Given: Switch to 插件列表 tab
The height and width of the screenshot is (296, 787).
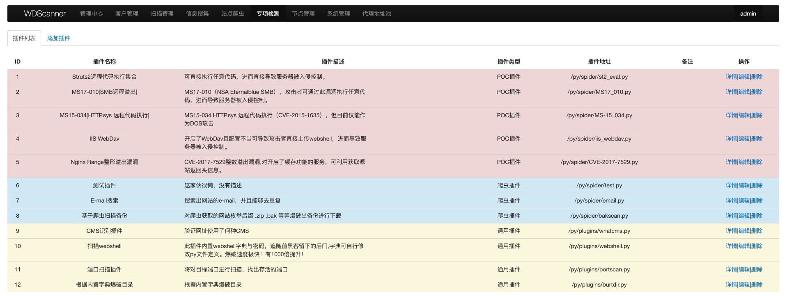Looking at the screenshot, I should [24, 38].
